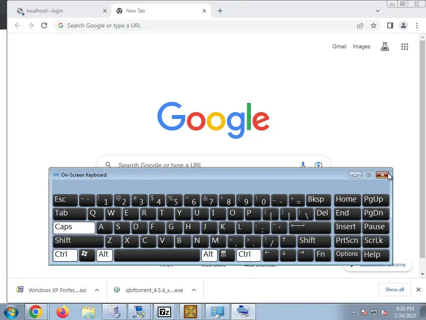Open the Chrome profile avatar
The image size is (426, 320).
404,25
